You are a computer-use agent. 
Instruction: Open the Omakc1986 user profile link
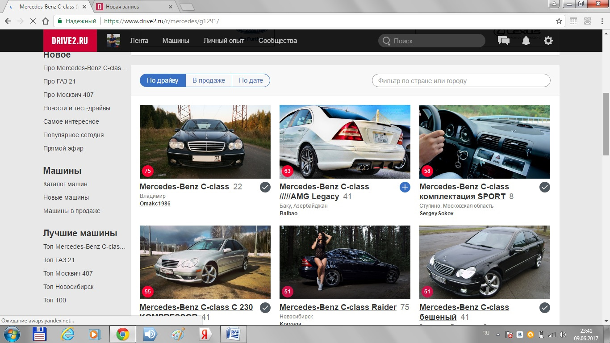pyautogui.click(x=155, y=204)
